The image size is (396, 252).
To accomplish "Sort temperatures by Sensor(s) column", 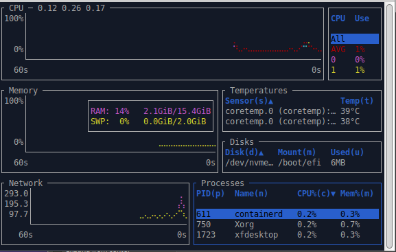I will 249,101.
